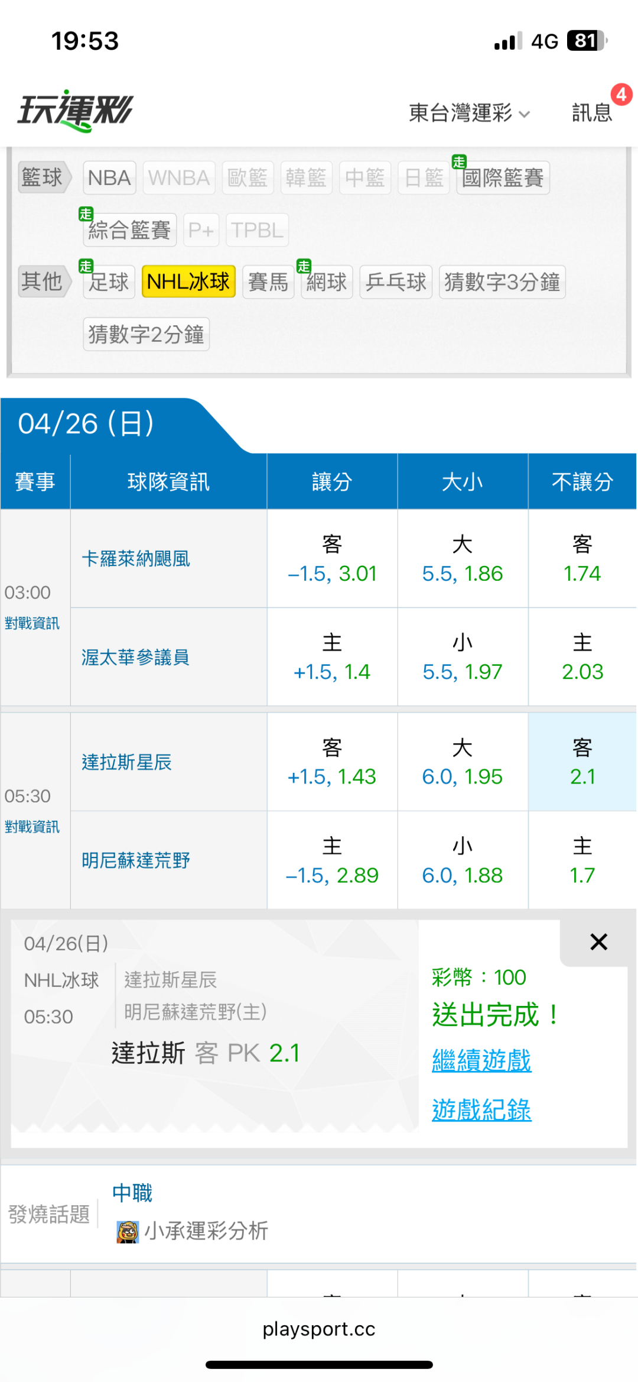Select the NHL冰球 tab
This screenshot has width=638, height=1382.
coord(188,281)
